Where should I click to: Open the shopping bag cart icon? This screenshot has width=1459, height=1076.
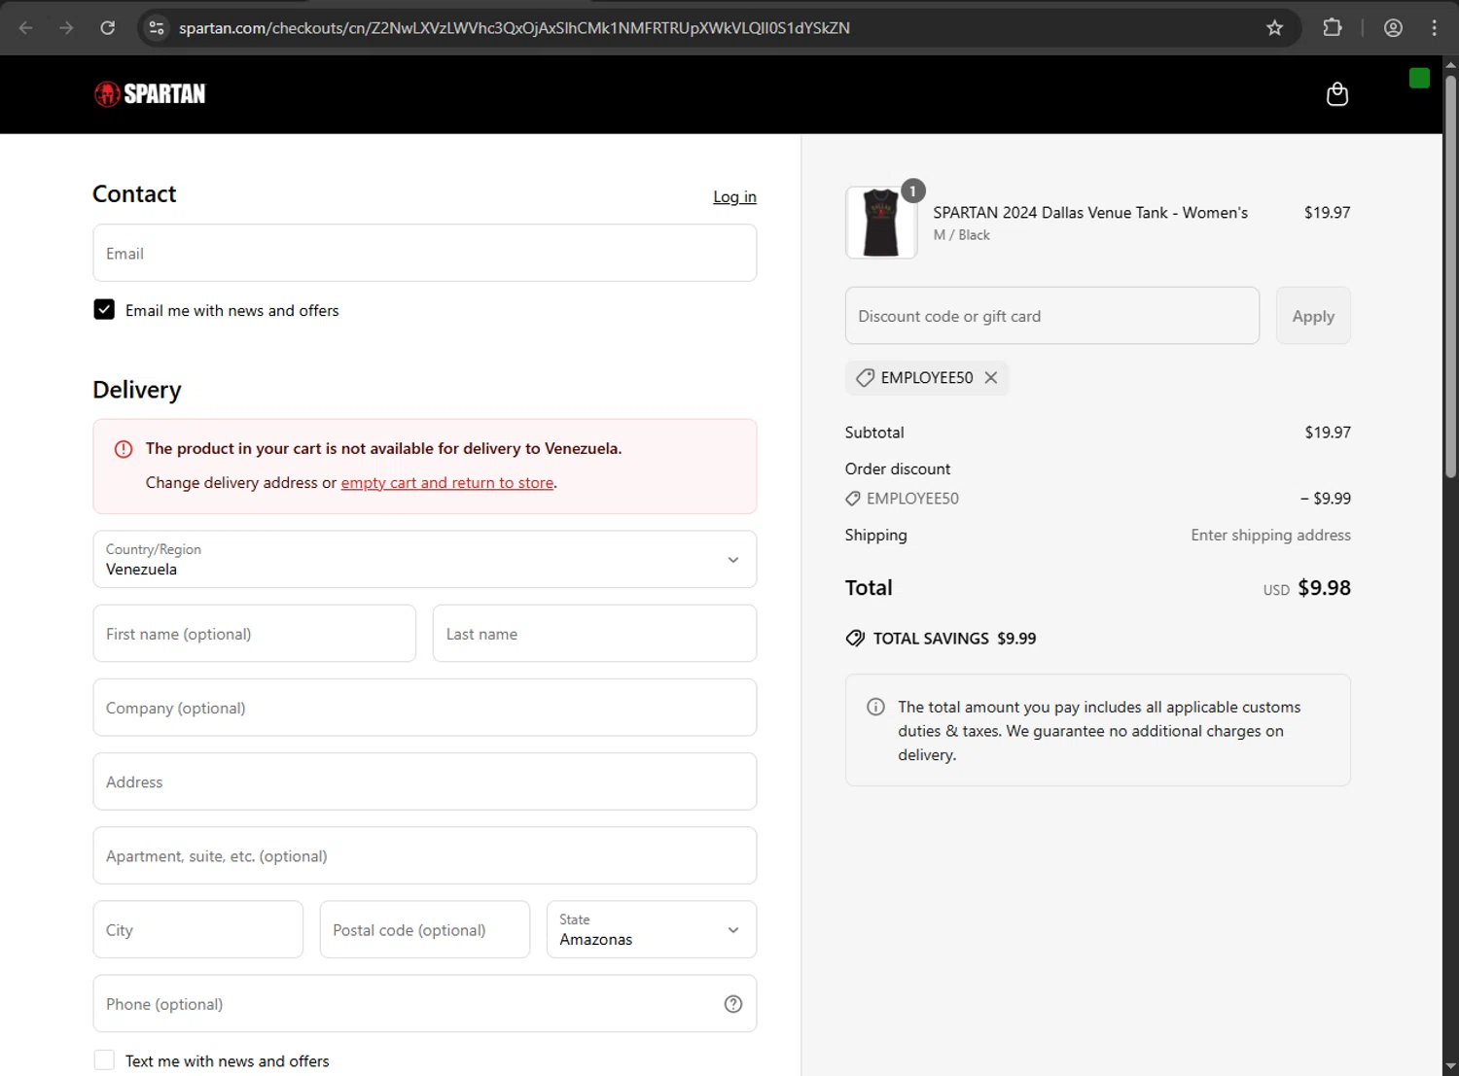click(1337, 94)
